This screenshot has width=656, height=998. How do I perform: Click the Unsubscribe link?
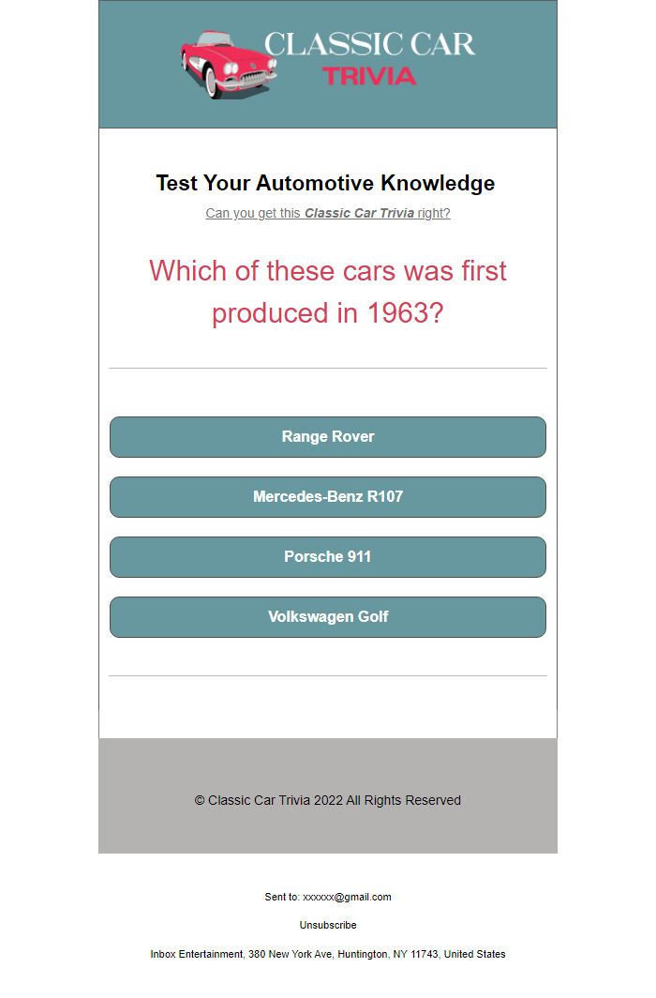pyautogui.click(x=327, y=925)
